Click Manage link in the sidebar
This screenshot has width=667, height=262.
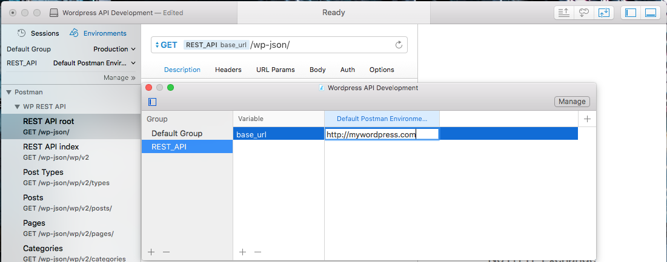119,77
